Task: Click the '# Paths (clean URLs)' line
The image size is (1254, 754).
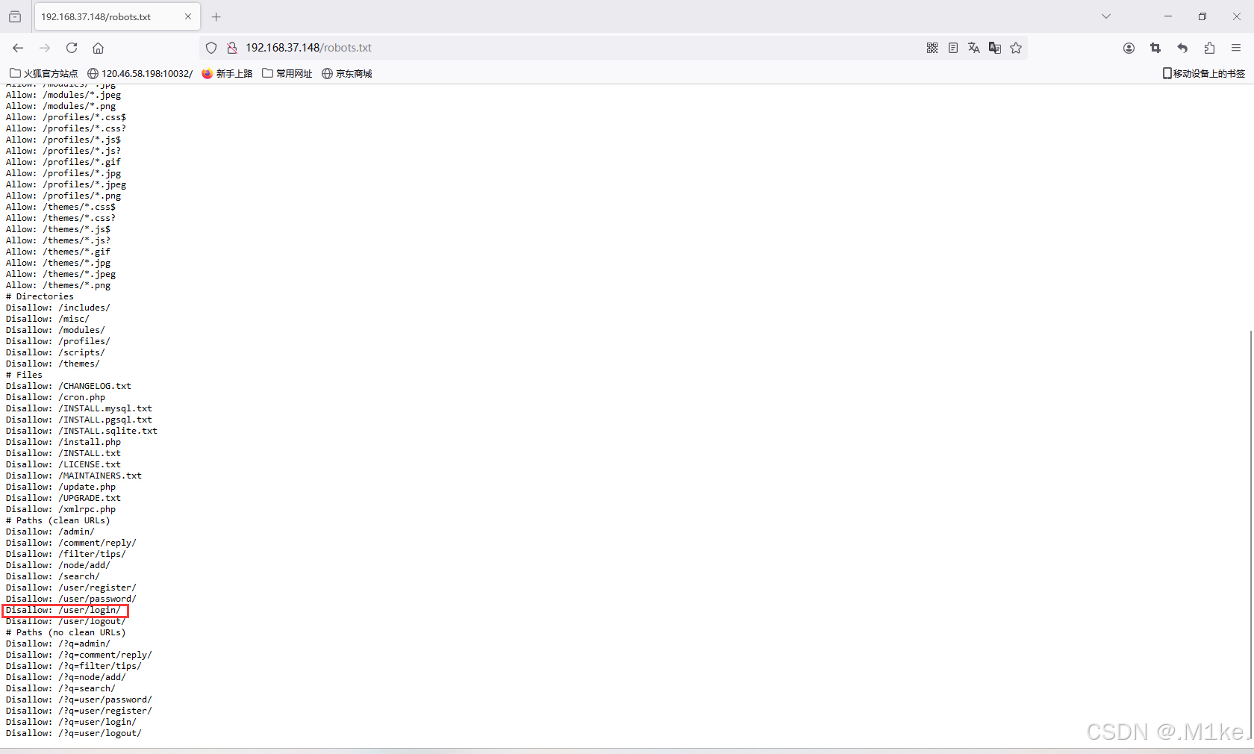Action: (58, 520)
